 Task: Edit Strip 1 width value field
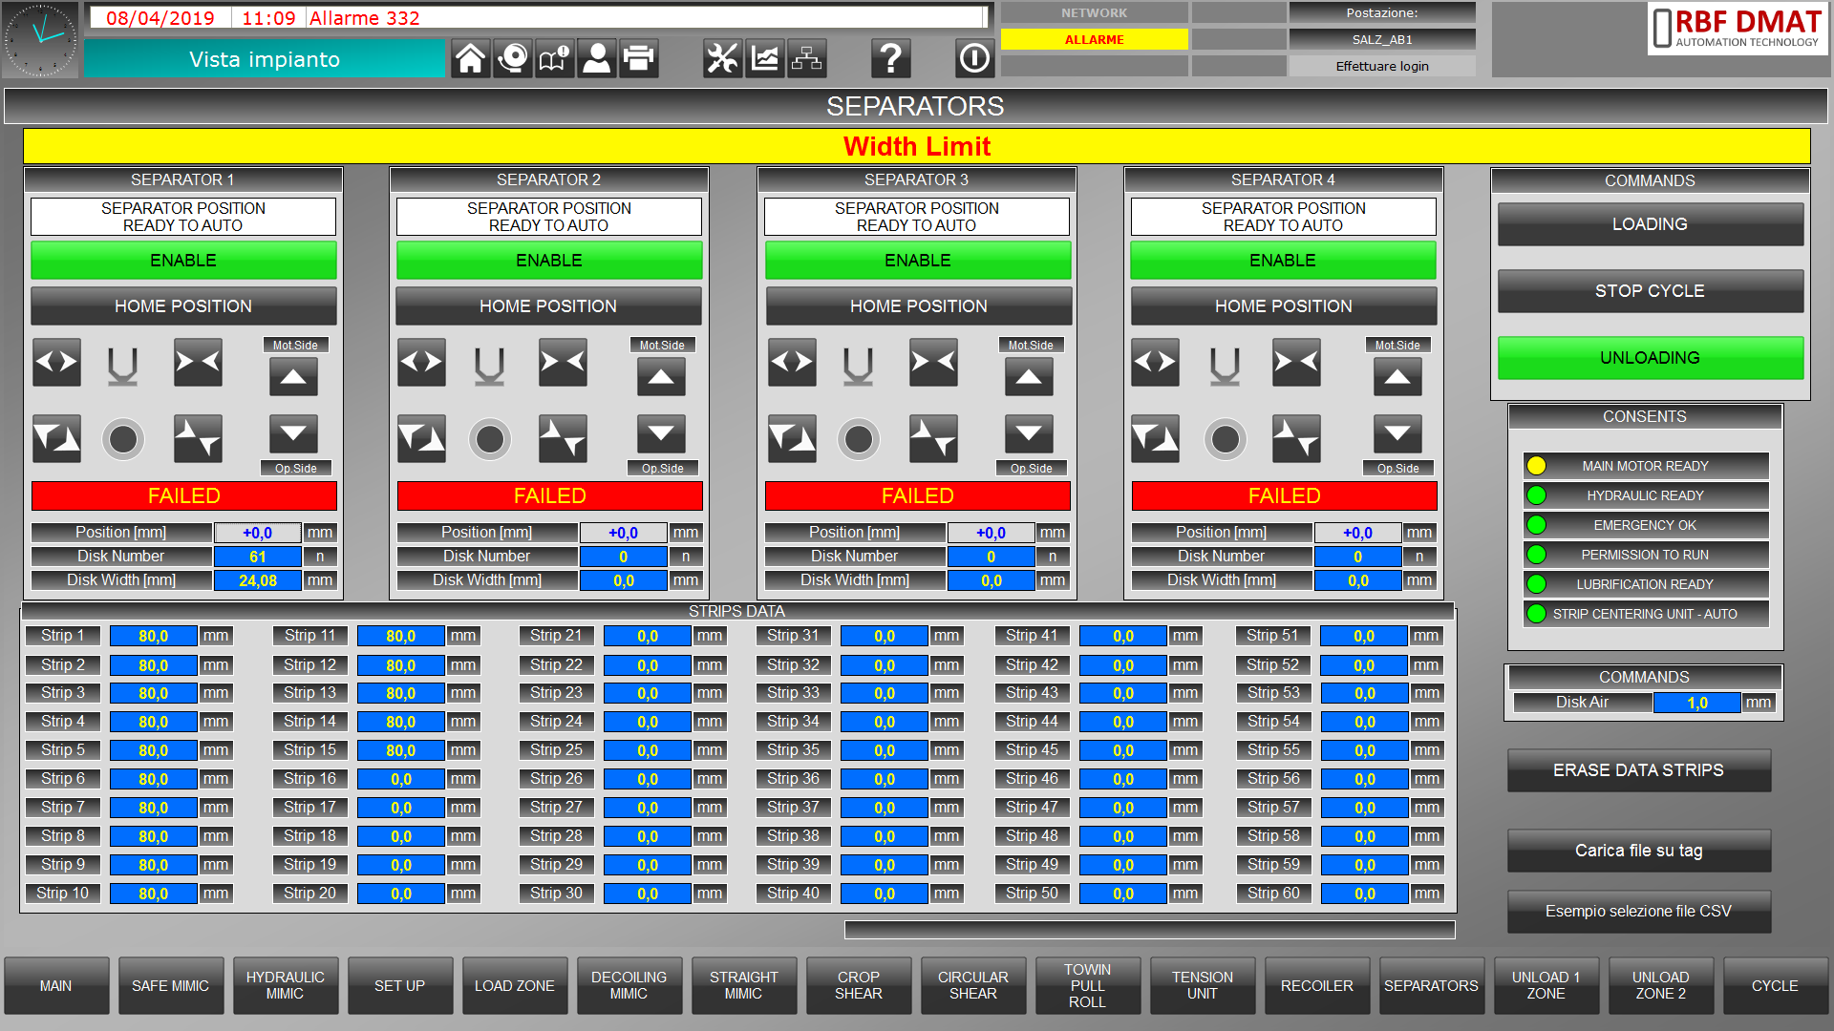154,636
